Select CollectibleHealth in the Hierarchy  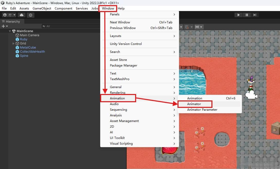coord(32,52)
